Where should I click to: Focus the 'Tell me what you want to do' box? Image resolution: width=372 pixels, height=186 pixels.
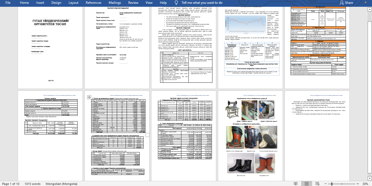(202, 3)
